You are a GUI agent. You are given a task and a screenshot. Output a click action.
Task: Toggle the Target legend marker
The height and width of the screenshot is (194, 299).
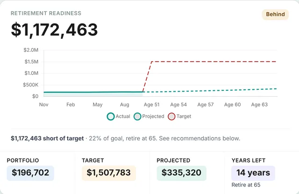coord(171,116)
